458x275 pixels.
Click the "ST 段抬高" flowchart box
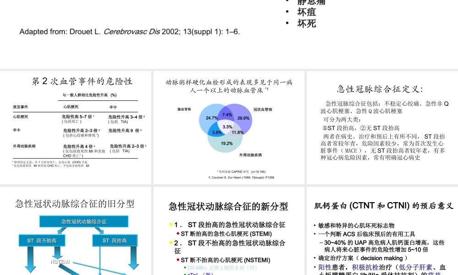coord(114,240)
